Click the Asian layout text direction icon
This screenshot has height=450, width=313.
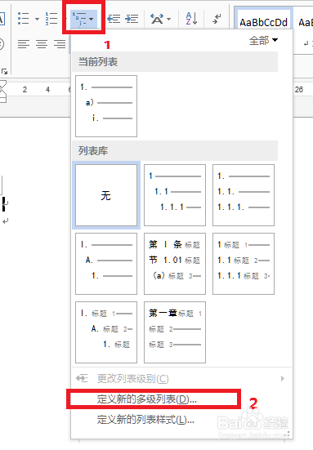[158, 19]
